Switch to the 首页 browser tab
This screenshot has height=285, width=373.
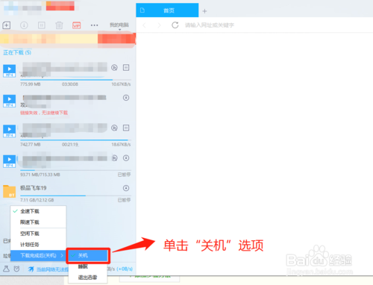(167, 10)
